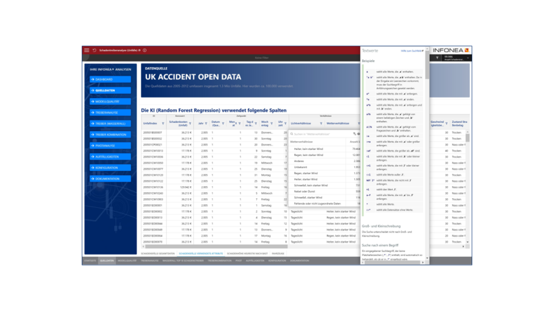Open MODELLQUALITÄT in sidebar

pos(110,101)
